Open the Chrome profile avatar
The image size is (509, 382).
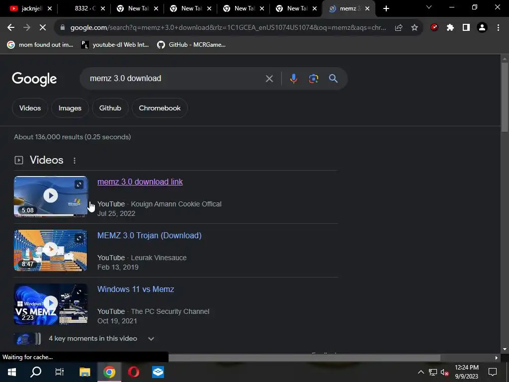point(482,28)
